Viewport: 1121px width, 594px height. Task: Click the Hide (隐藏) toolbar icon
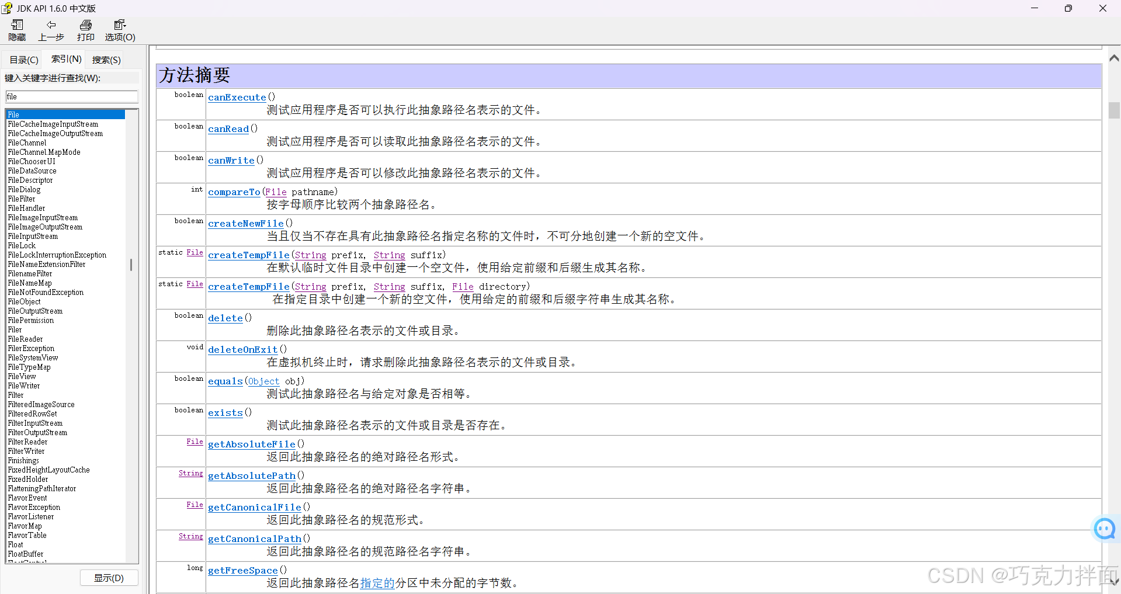coord(17,25)
